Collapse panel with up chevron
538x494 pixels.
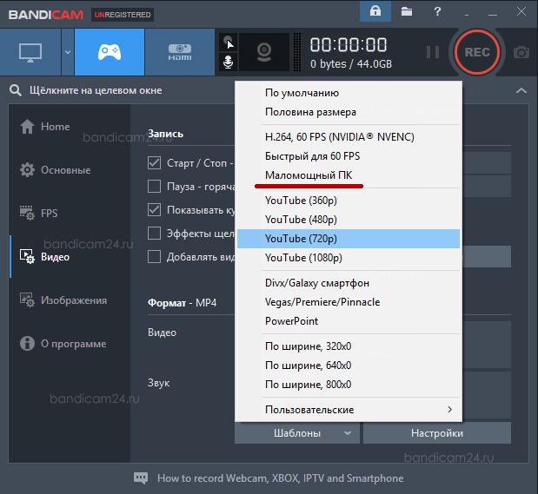tap(521, 90)
